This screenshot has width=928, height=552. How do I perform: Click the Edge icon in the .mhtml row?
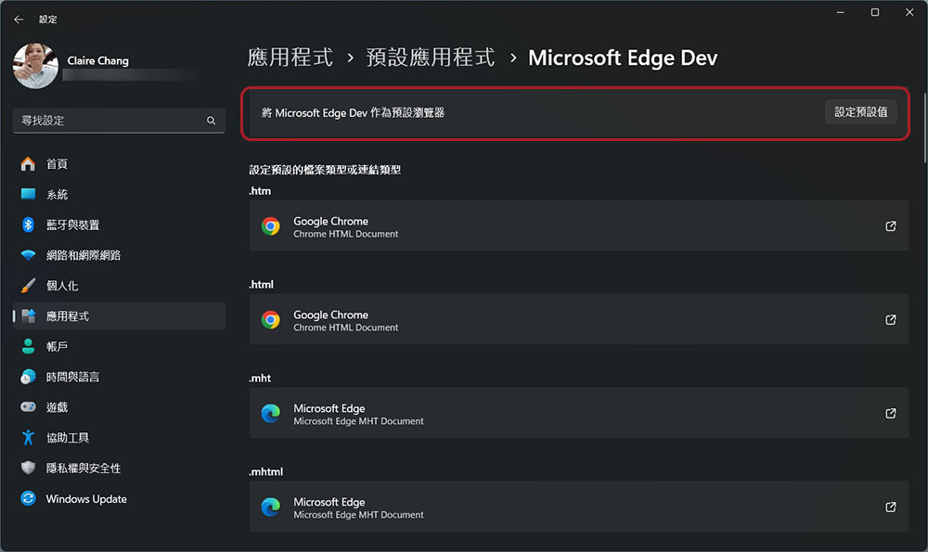[x=270, y=507]
